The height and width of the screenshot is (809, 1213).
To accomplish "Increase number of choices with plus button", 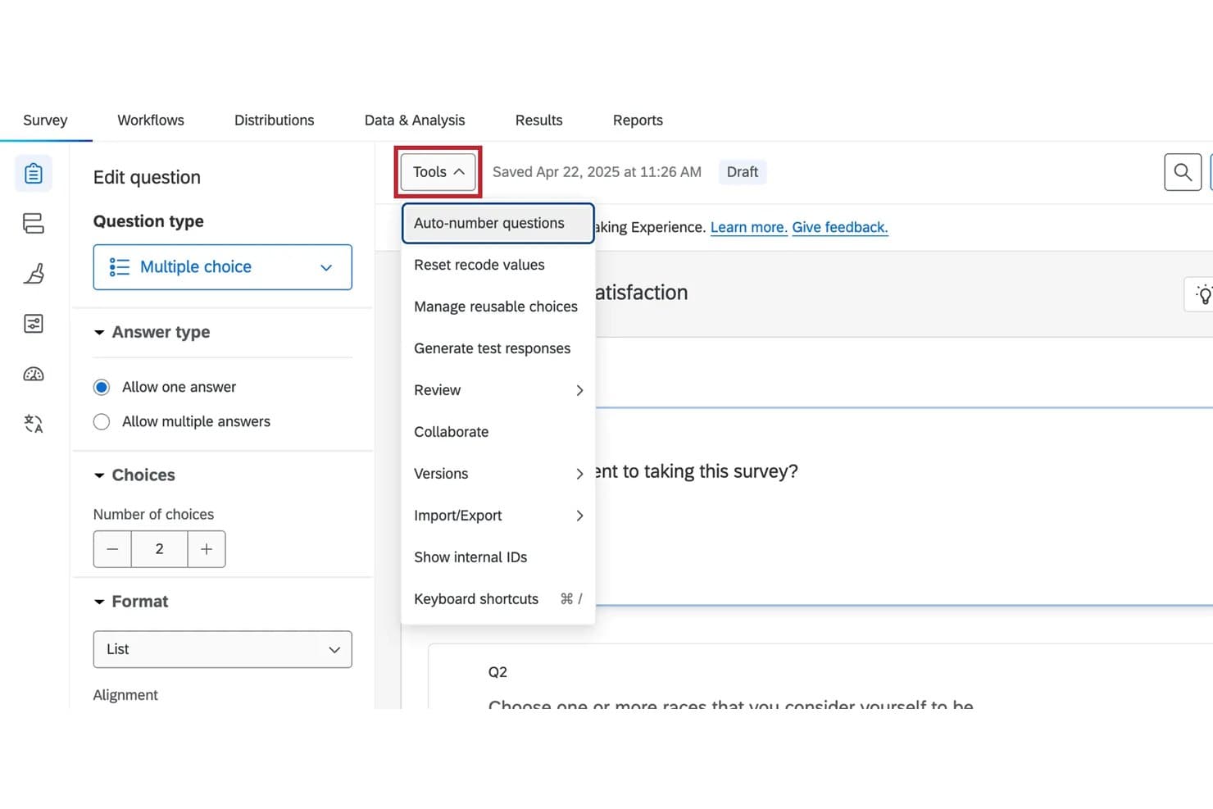I will [x=207, y=549].
